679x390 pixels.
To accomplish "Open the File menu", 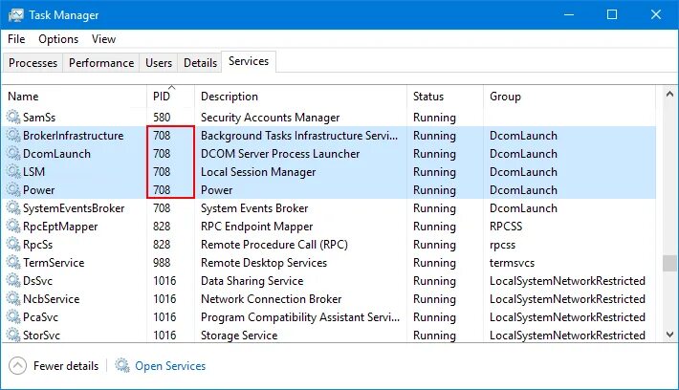I will coord(16,39).
